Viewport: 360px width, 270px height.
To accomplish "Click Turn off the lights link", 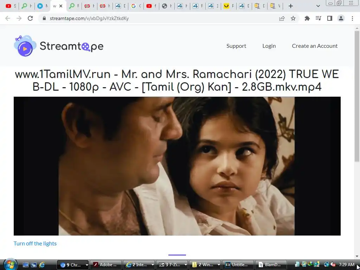I will [x=35, y=243].
